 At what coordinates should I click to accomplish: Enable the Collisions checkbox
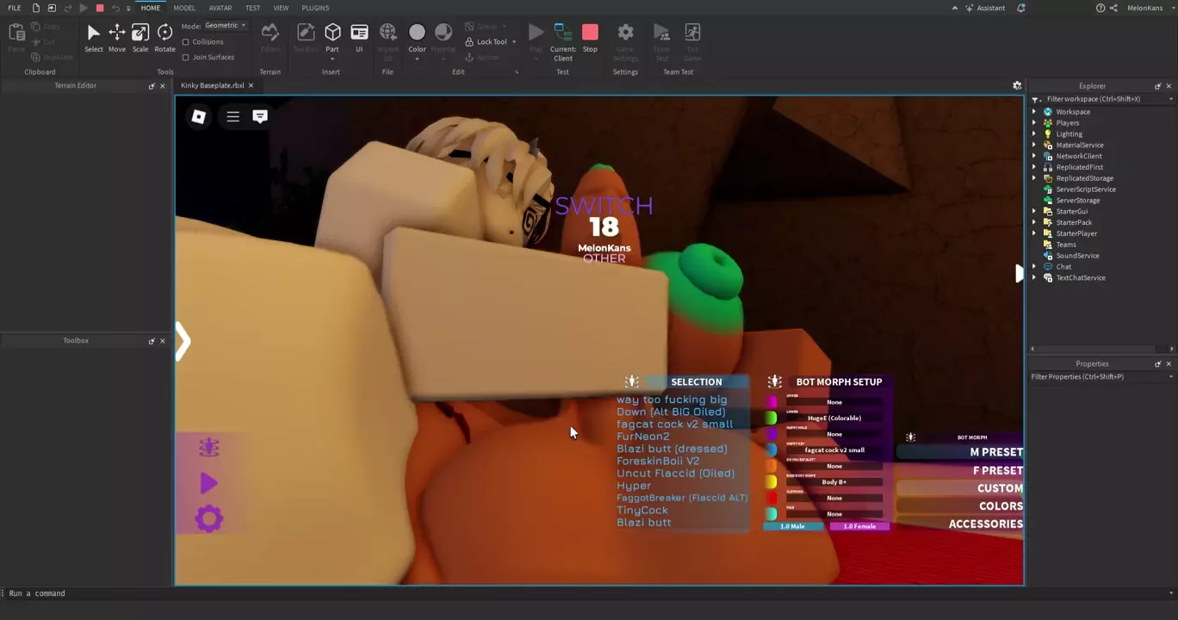point(186,42)
